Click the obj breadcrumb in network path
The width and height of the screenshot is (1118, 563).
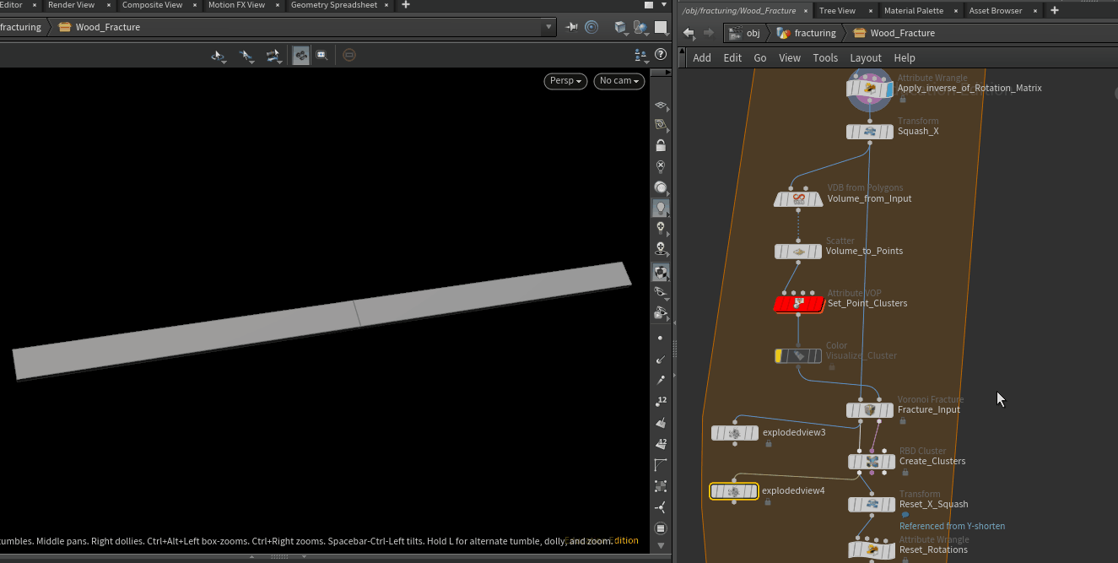(x=753, y=33)
